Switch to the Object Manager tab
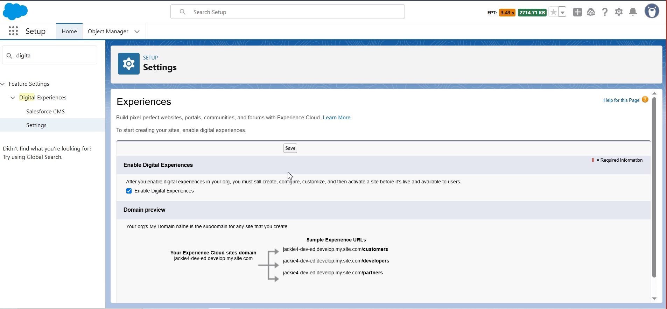 coord(108,31)
